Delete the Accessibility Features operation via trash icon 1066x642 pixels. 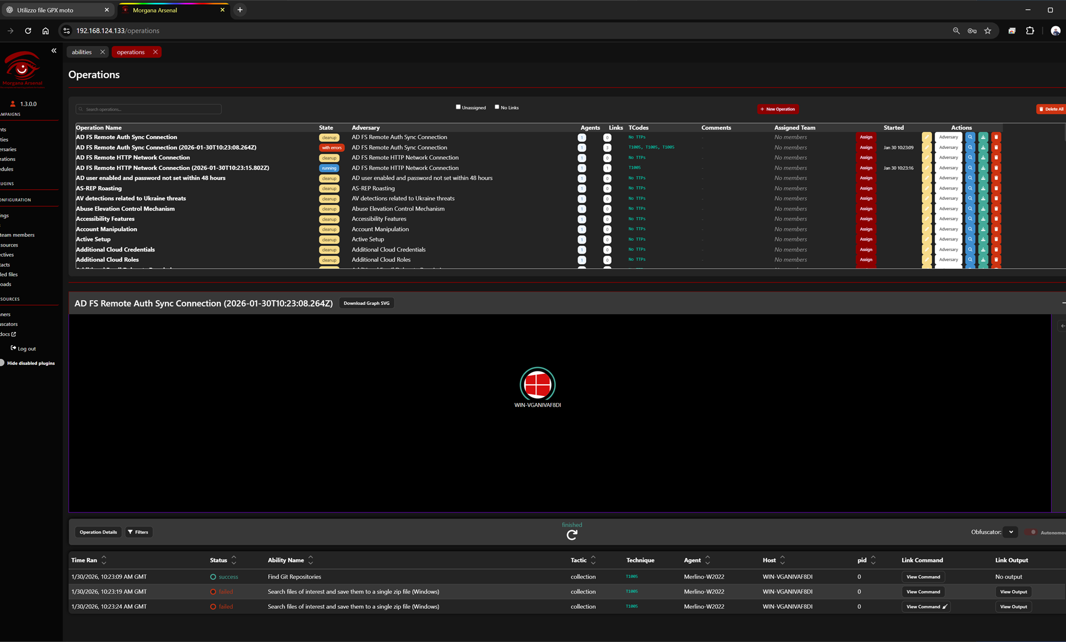tap(996, 219)
